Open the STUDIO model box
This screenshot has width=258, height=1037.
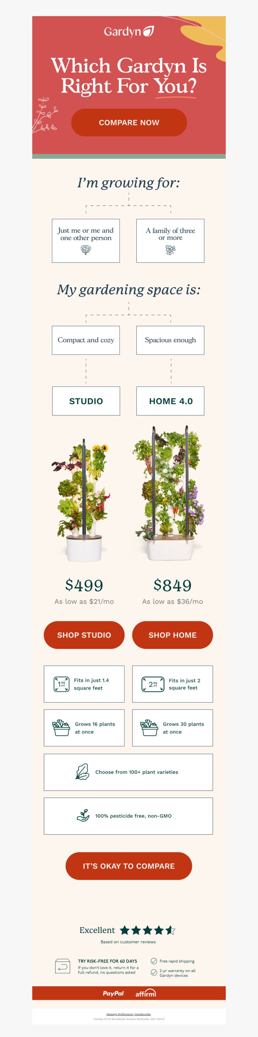click(86, 401)
